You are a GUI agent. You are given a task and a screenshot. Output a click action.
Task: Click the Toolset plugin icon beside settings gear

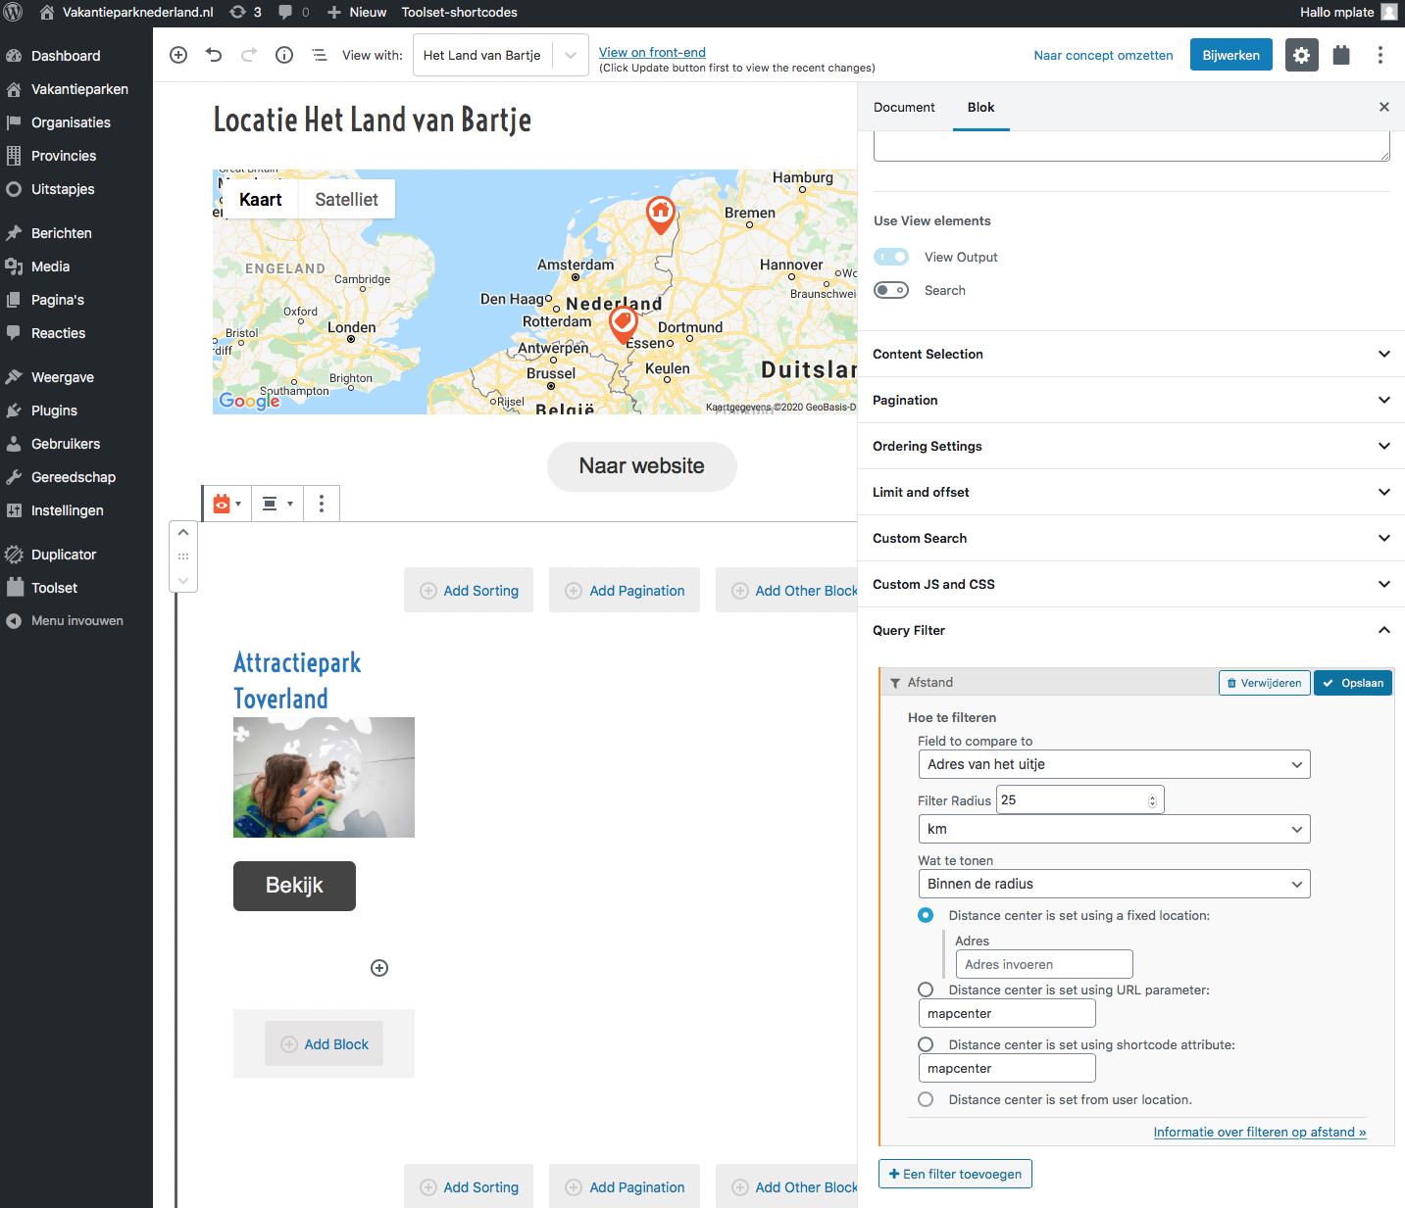(x=1341, y=55)
